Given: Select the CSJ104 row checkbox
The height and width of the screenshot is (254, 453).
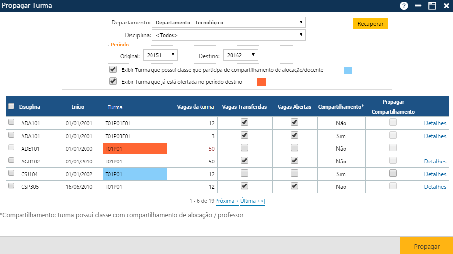Looking at the screenshot, I should pyautogui.click(x=11, y=173).
